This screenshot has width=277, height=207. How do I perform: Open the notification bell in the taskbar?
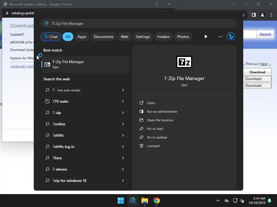[x=270, y=201]
